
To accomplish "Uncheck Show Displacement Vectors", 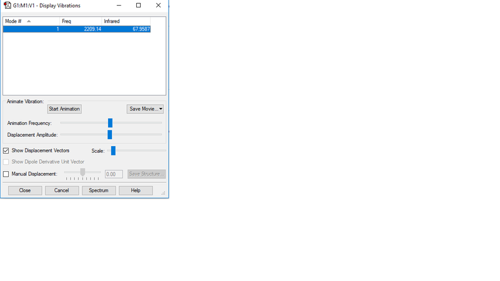I will point(6,150).
